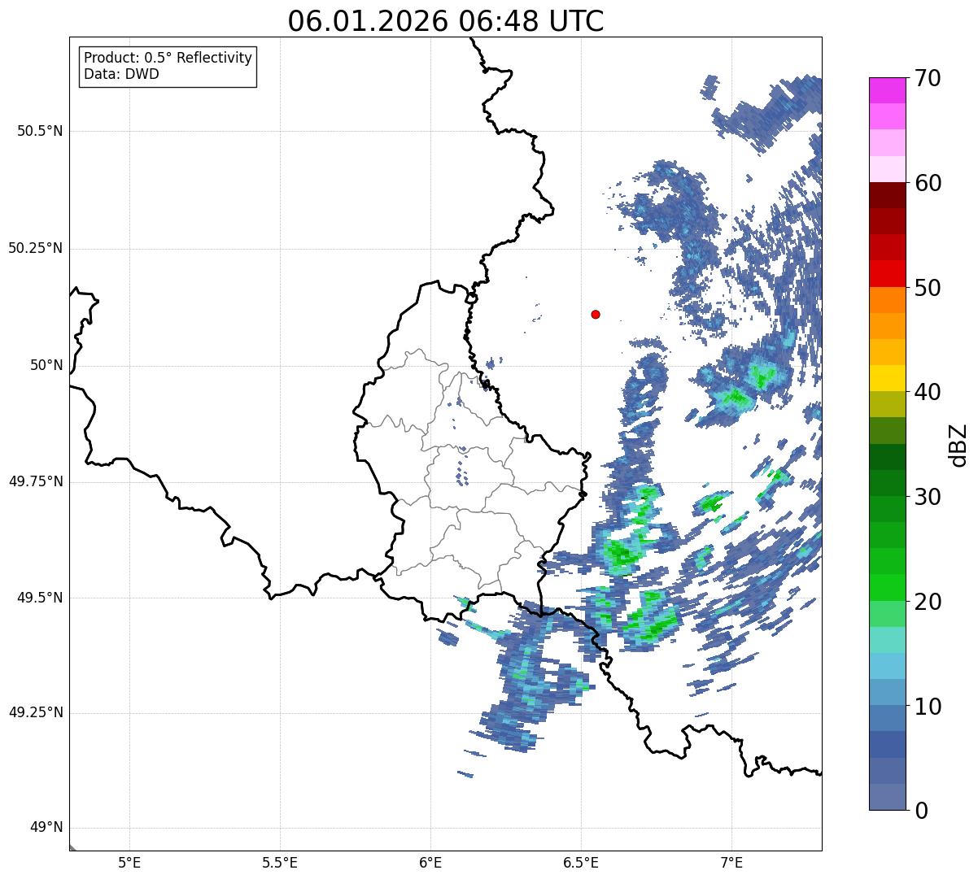The height and width of the screenshot is (879, 978).
Task: Click the 50.5°N latitude label
Action: pos(40,131)
